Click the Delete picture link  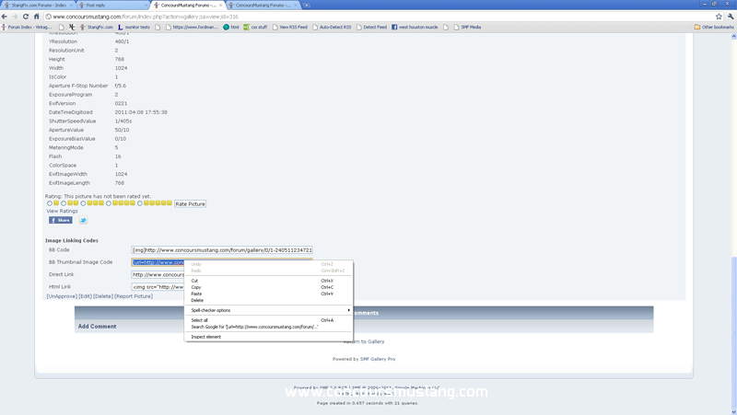(x=103, y=296)
